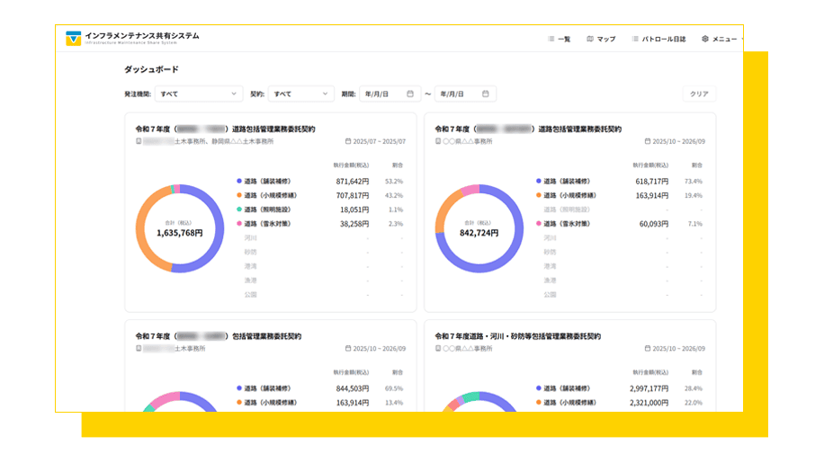Click the 844,503円 amount

(353, 388)
